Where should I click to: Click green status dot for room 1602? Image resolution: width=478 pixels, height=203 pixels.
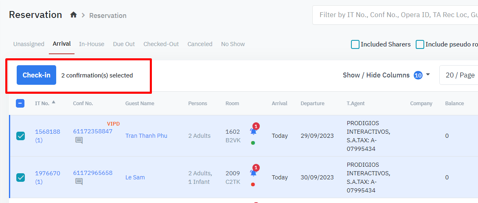click(253, 143)
